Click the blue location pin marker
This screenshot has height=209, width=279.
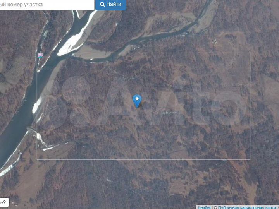click(x=137, y=101)
